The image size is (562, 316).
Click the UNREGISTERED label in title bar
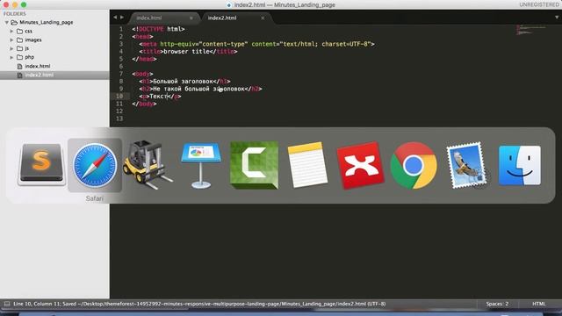539,4
